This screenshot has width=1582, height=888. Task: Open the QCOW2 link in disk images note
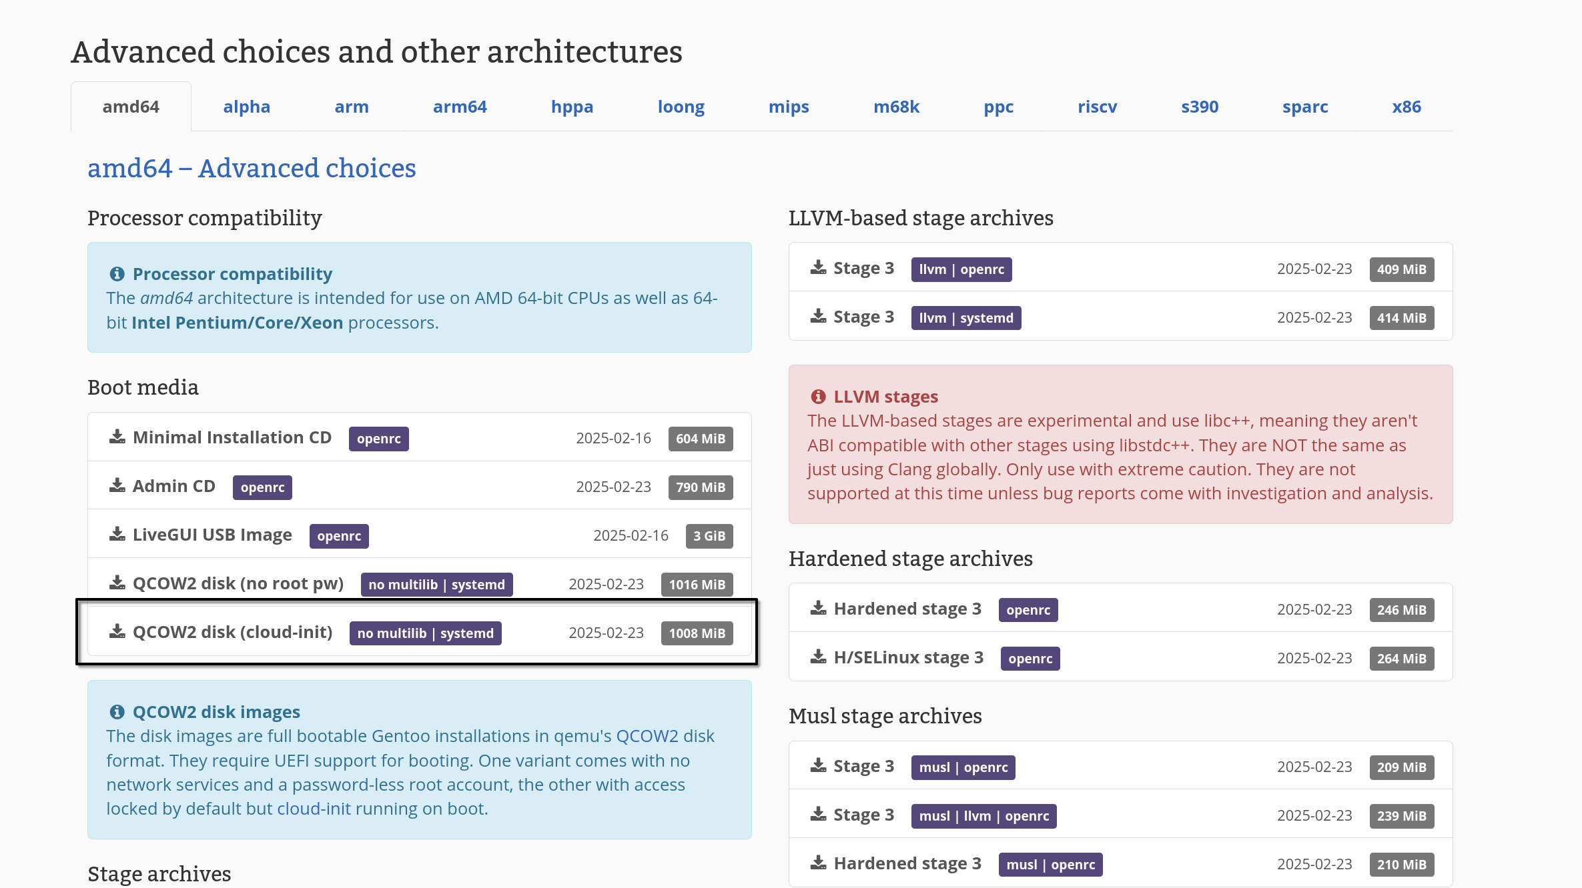coord(647,736)
